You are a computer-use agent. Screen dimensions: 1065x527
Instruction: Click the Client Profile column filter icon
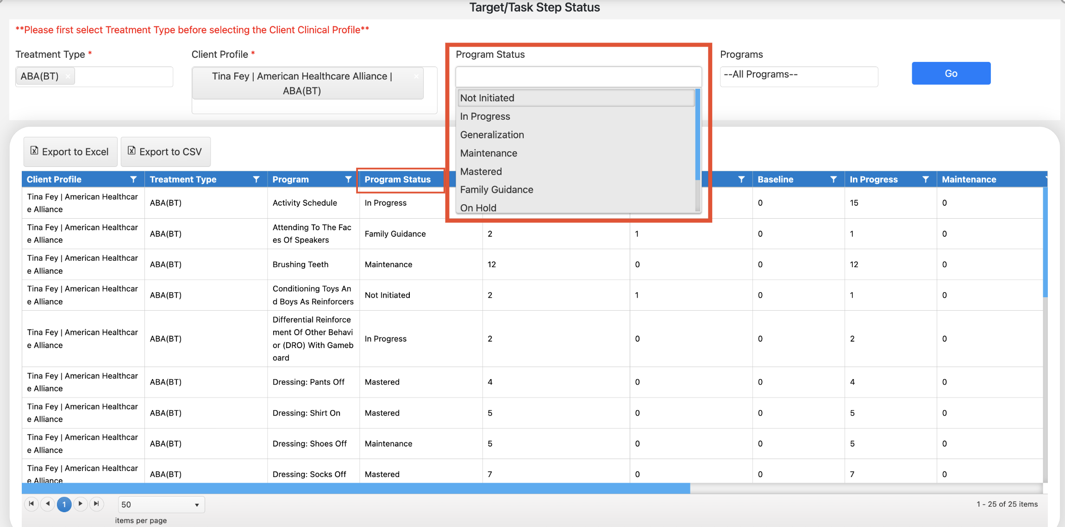pyautogui.click(x=133, y=179)
